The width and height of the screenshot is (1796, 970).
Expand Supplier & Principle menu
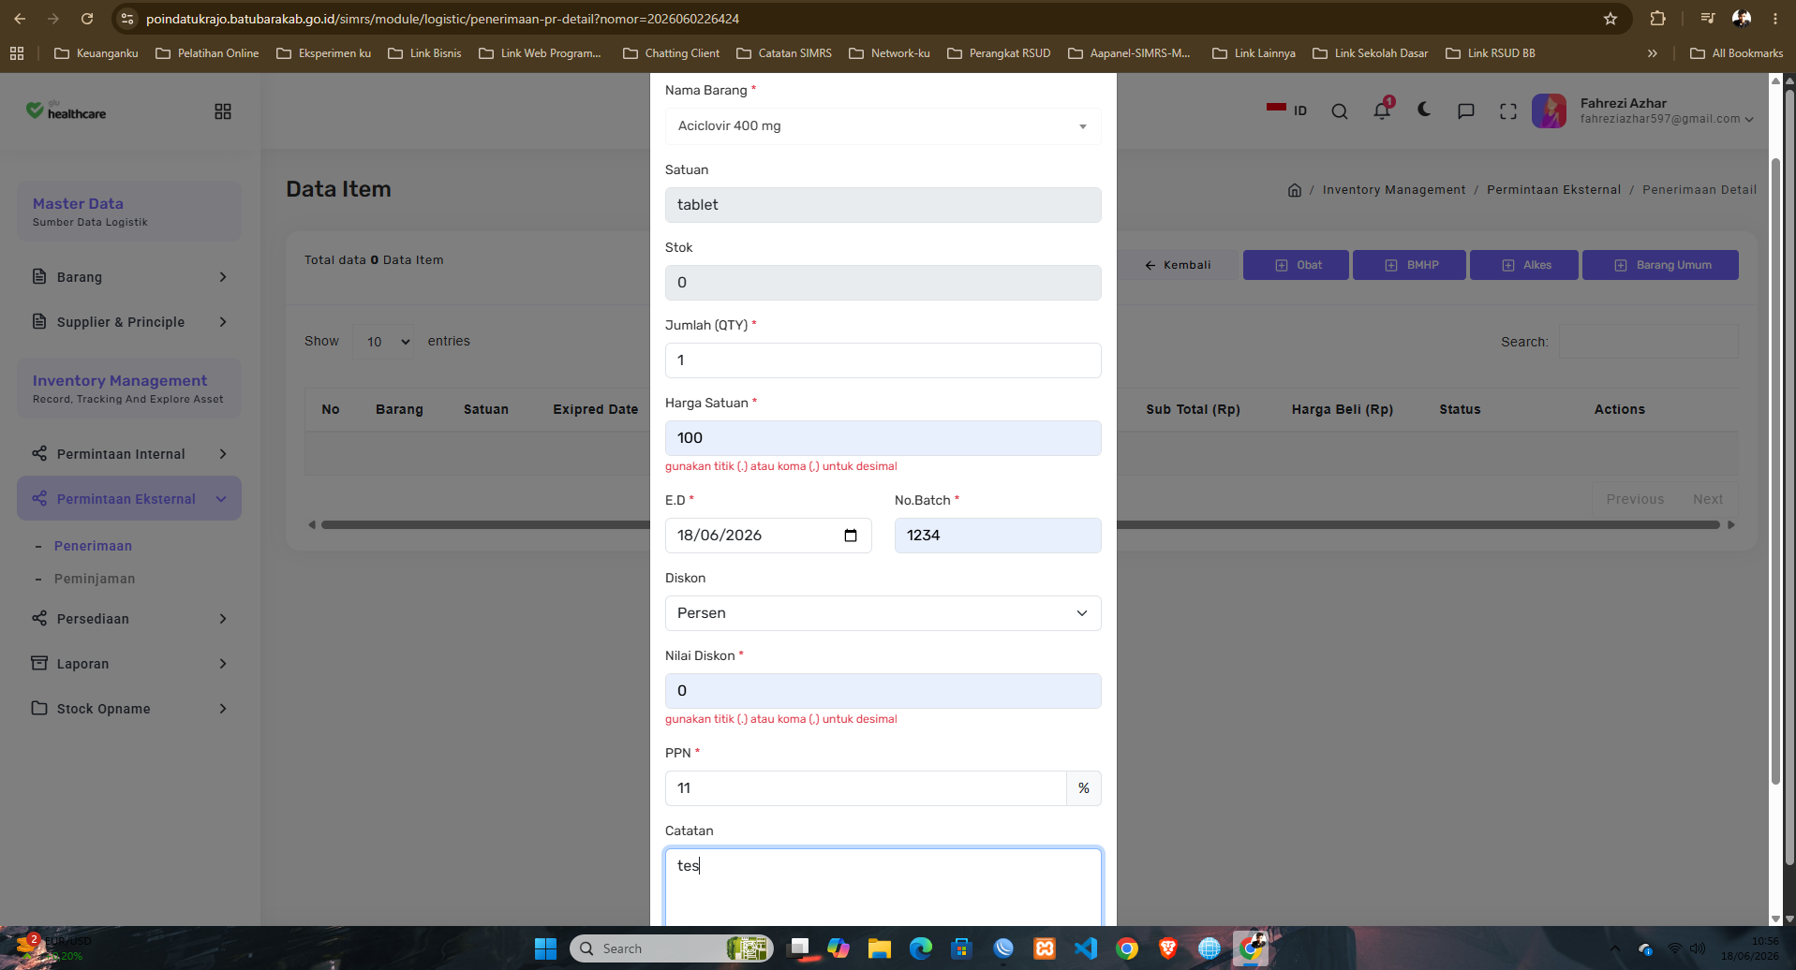coord(129,322)
